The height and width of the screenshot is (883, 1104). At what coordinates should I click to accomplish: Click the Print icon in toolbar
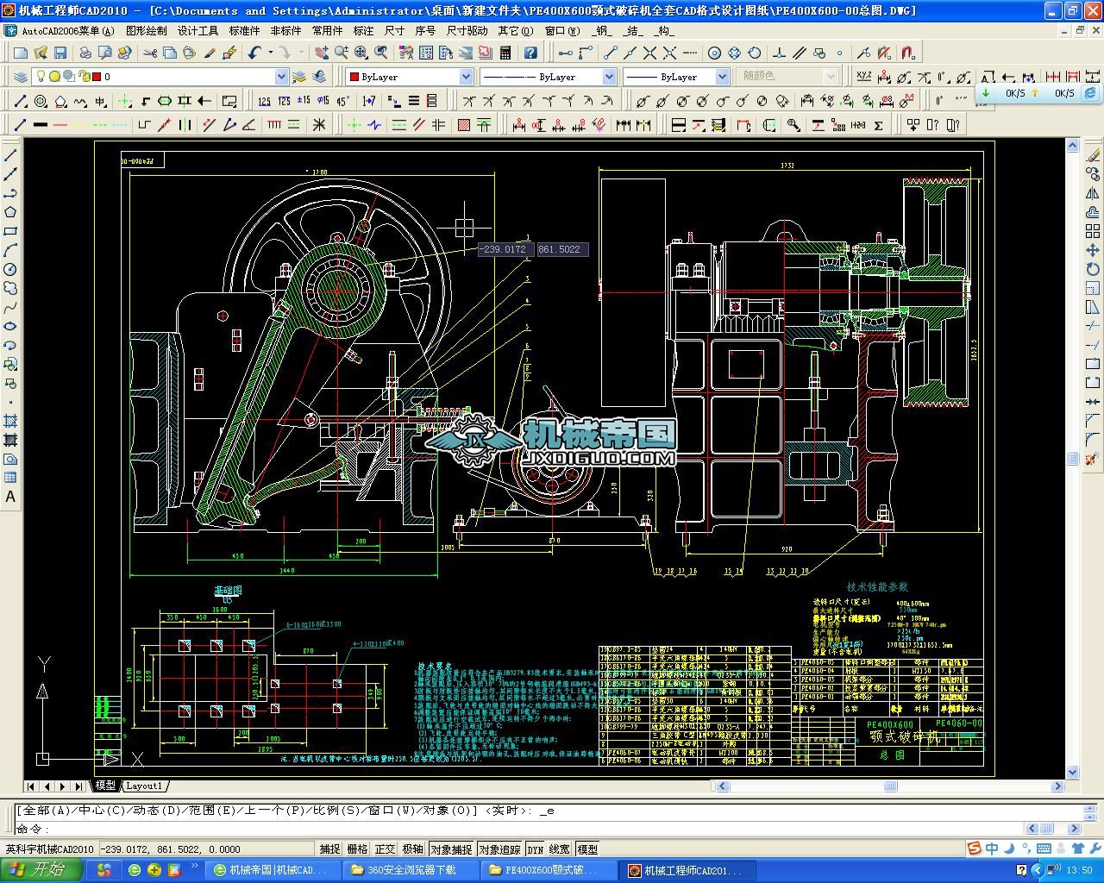(x=85, y=53)
